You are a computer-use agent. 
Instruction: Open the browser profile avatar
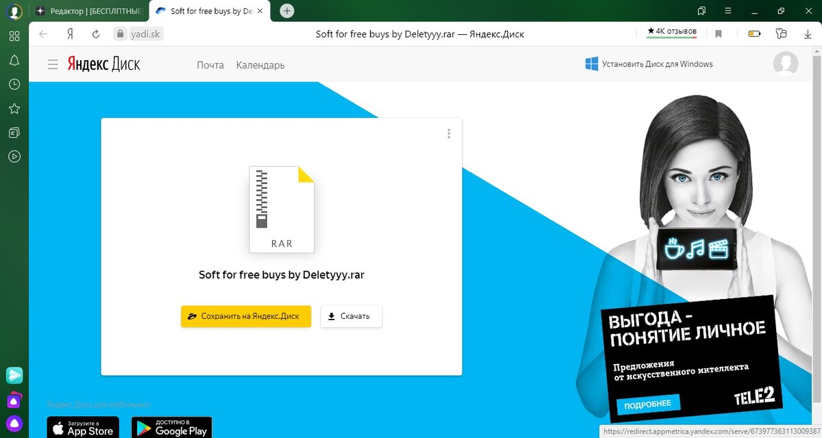coord(14,11)
